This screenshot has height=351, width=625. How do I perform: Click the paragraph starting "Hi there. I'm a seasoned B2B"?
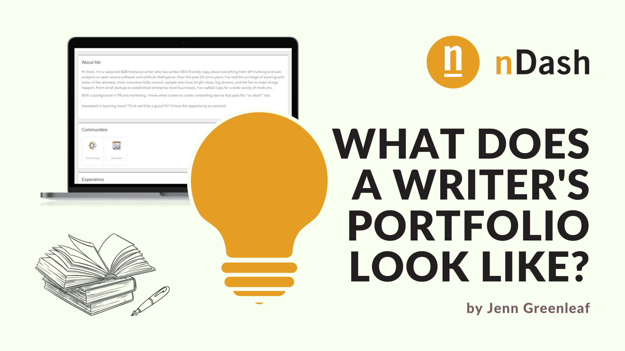pyautogui.click(x=183, y=80)
